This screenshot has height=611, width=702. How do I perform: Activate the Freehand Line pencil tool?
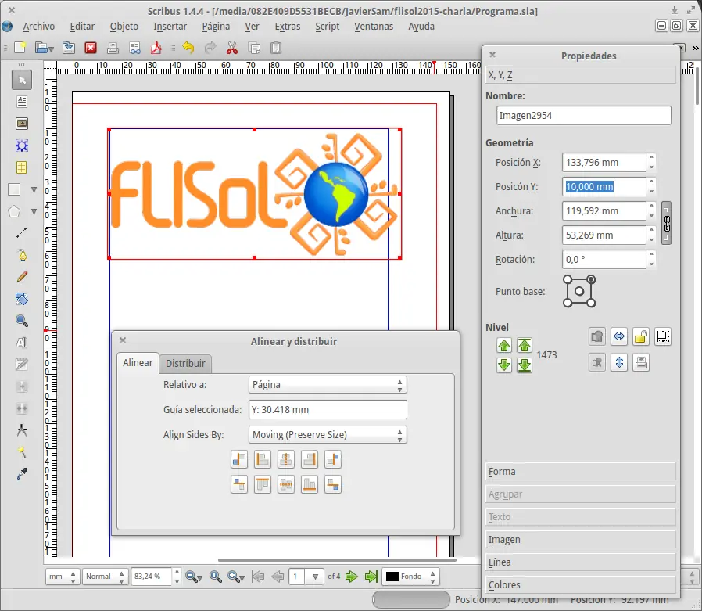pos(21,277)
